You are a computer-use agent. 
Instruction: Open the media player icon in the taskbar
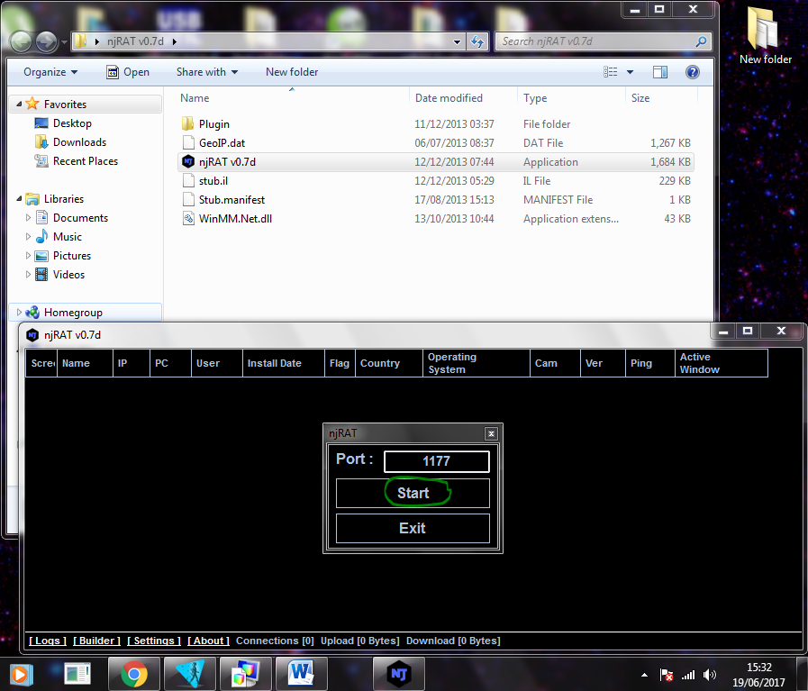click(21, 675)
